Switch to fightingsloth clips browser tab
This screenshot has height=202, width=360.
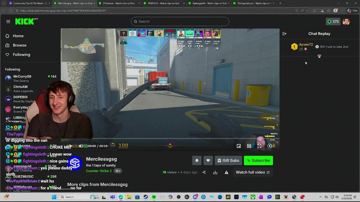tap(208, 3)
